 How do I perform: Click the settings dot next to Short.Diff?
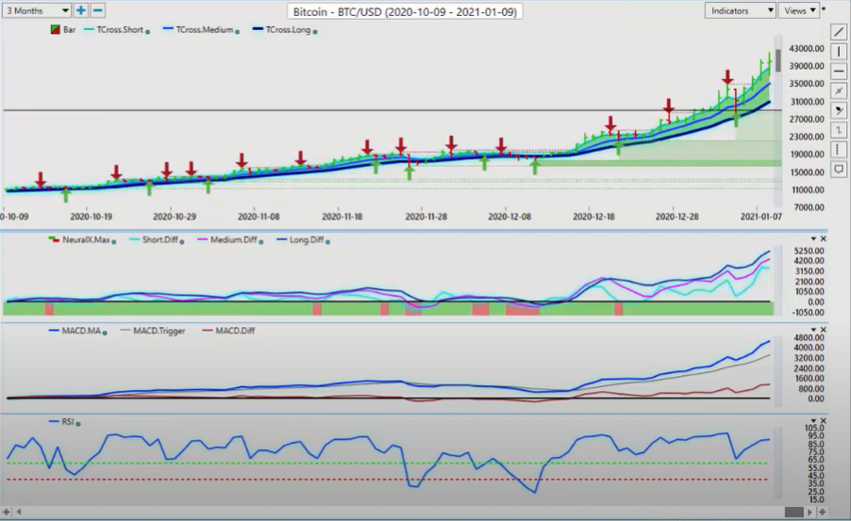pos(182,241)
